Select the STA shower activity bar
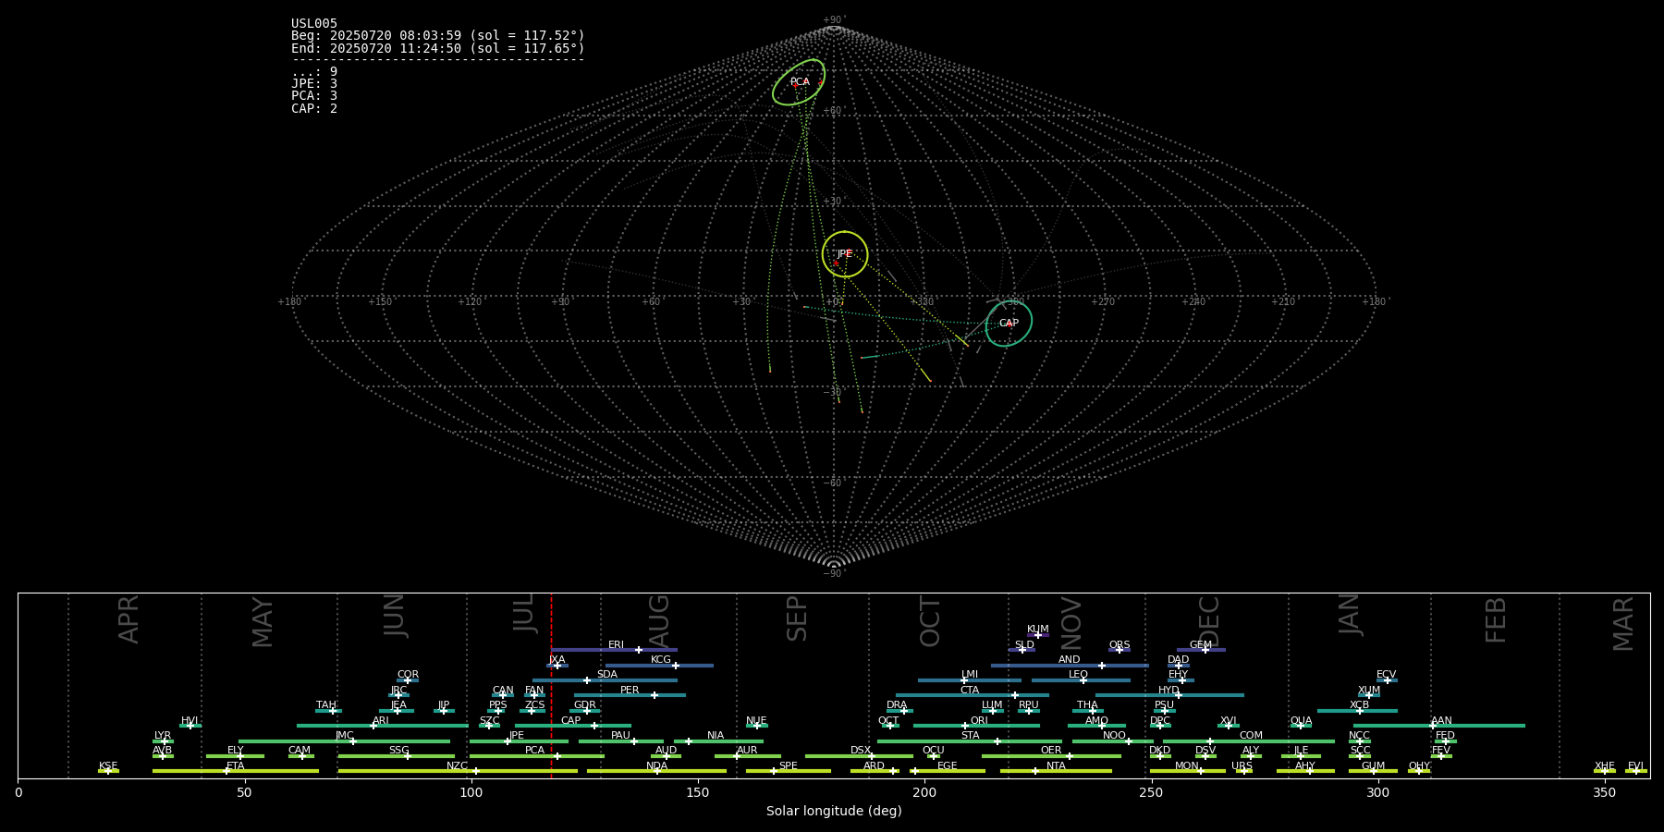The image size is (1664, 832). click(970, 740)
